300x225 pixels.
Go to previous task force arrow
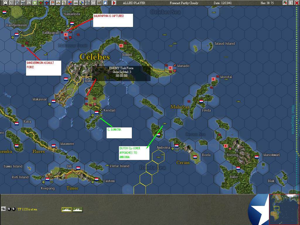pyautogui.click(x=9, y=209)
